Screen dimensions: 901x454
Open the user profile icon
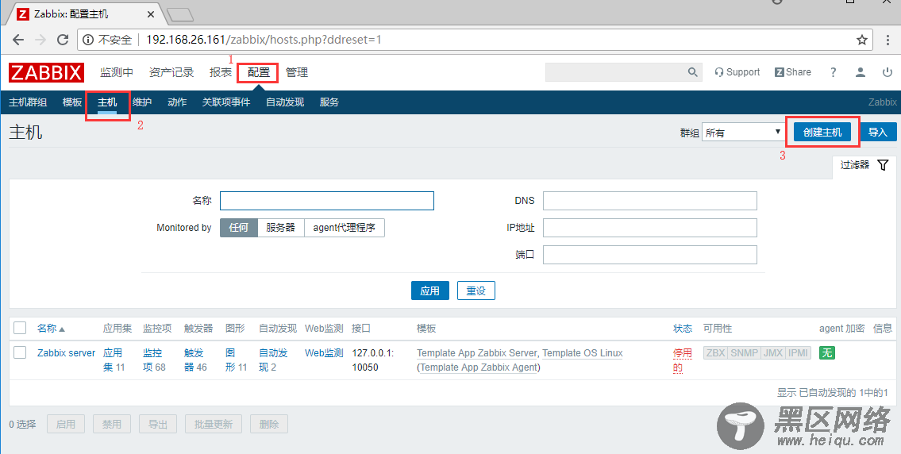[861, 72]
